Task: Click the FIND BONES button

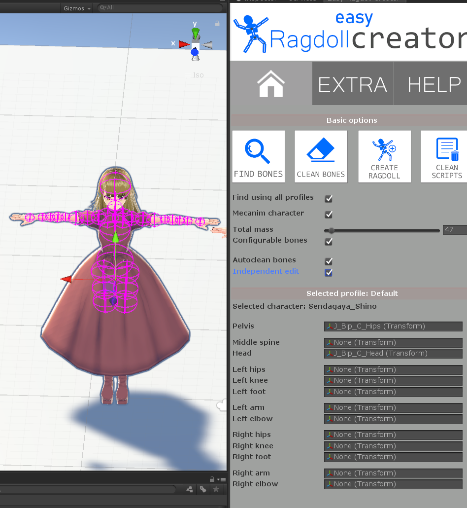Action: [259, 156]
